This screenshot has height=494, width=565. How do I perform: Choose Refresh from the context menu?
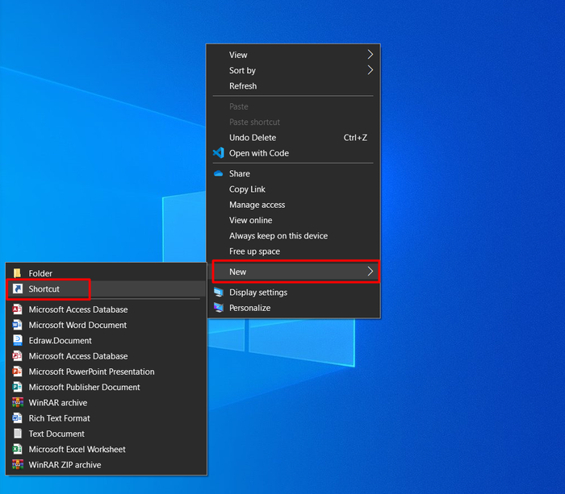point(293,86)
